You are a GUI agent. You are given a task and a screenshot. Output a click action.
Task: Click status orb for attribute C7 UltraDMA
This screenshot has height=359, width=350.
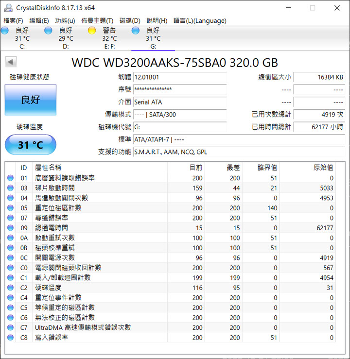click(10, 327)
